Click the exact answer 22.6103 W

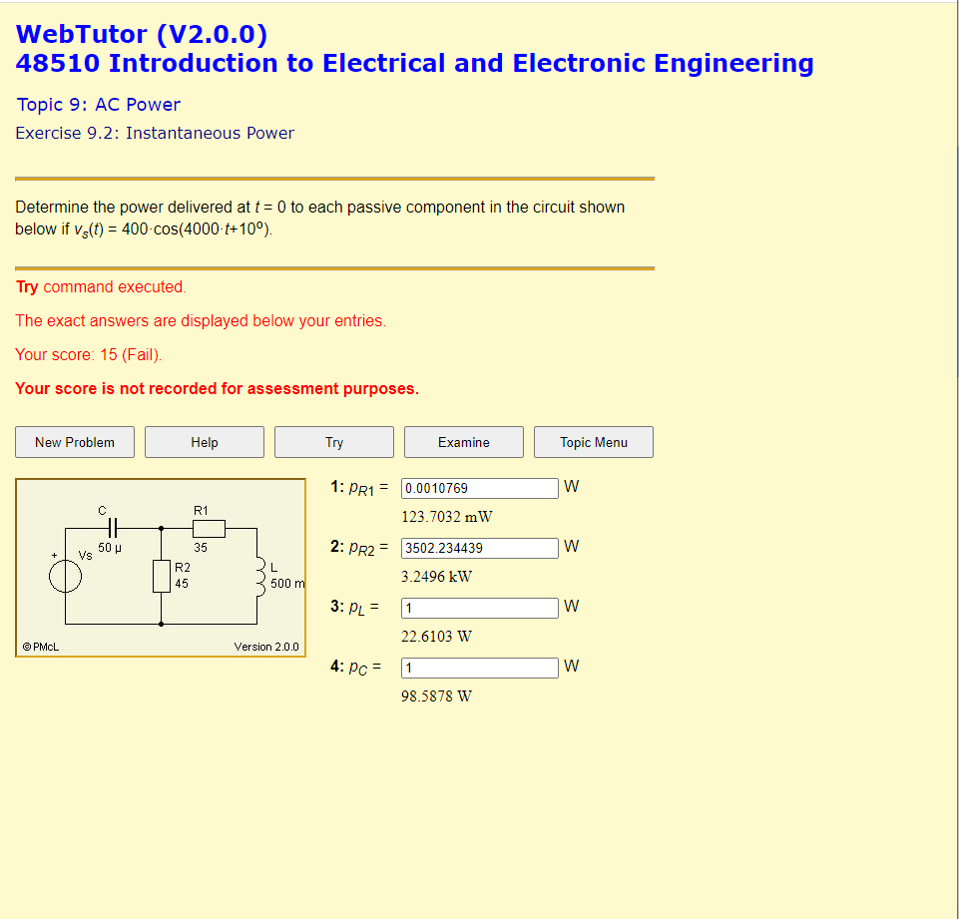coord(436,637)
